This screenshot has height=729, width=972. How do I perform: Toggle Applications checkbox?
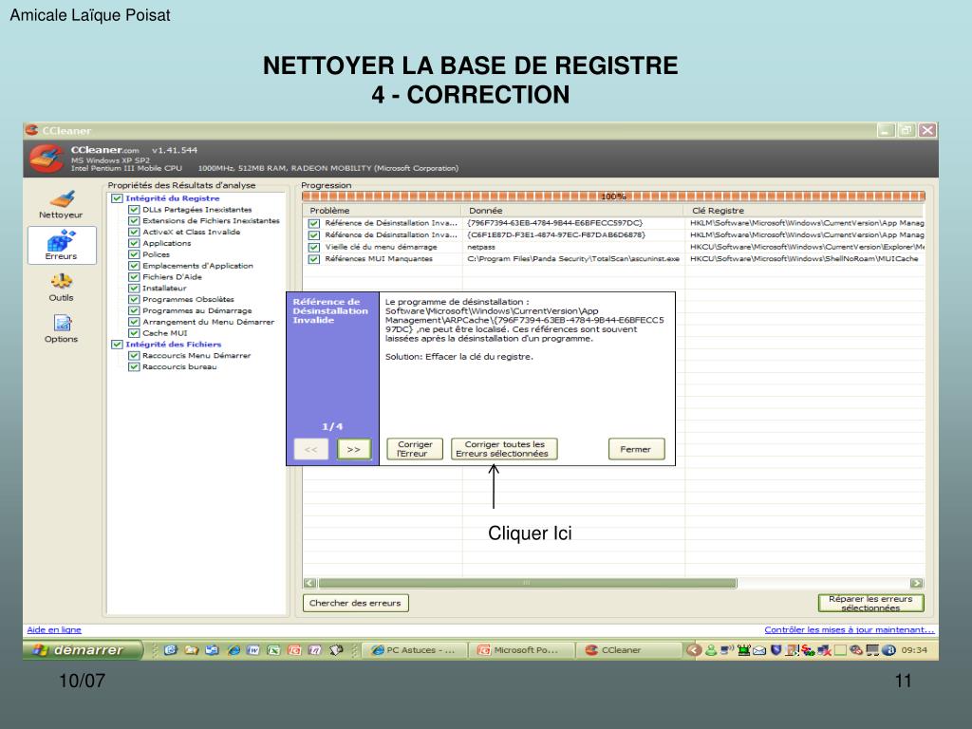pyautogui.click(x=133, y=243)
